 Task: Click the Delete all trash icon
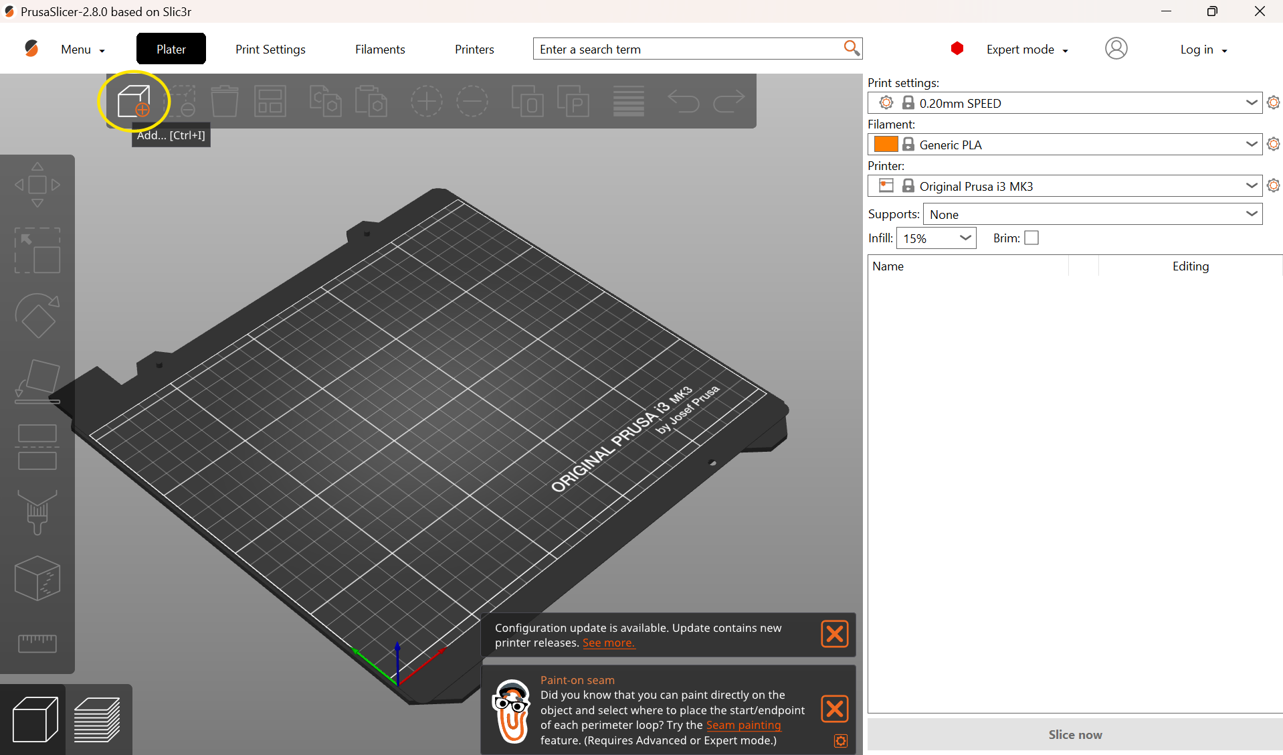[225, 101]
